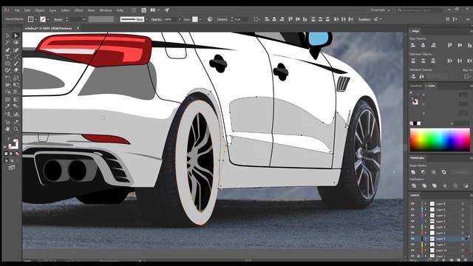Click the white swatch in Color panel
This screenshot has width=473, height=266.
point(419,123)
